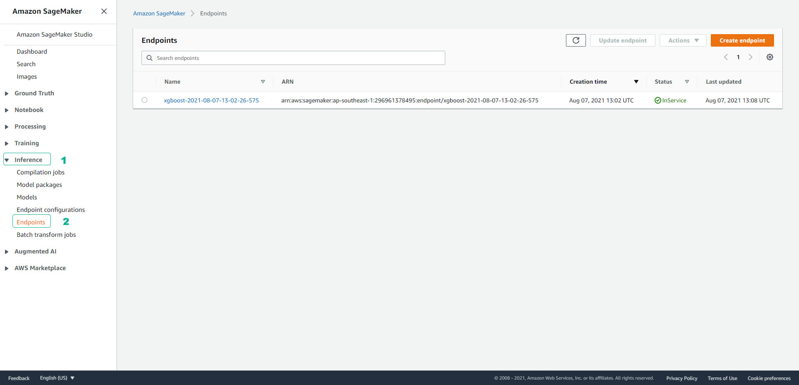799x385 pixels.
Task: Click the InService status text
Action: [674, 100]
